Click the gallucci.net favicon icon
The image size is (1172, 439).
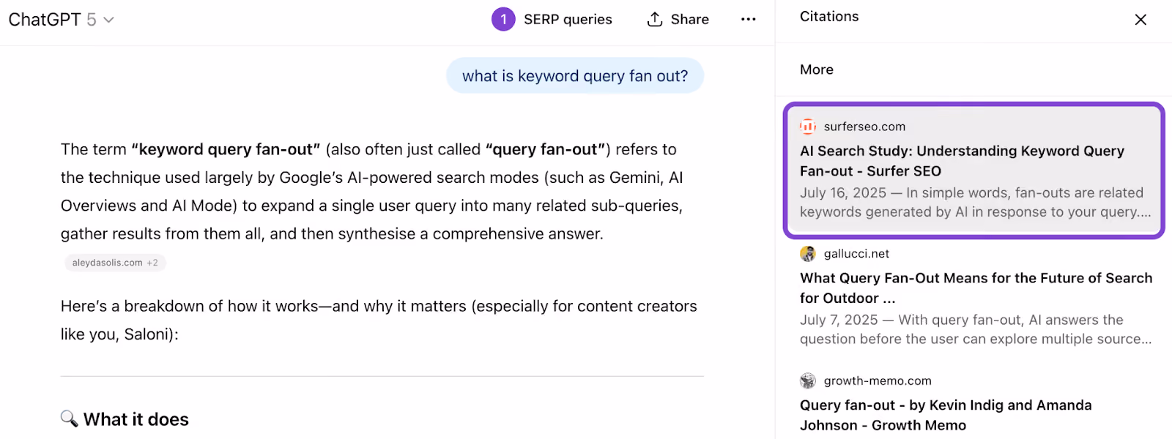tap(808, 254)
